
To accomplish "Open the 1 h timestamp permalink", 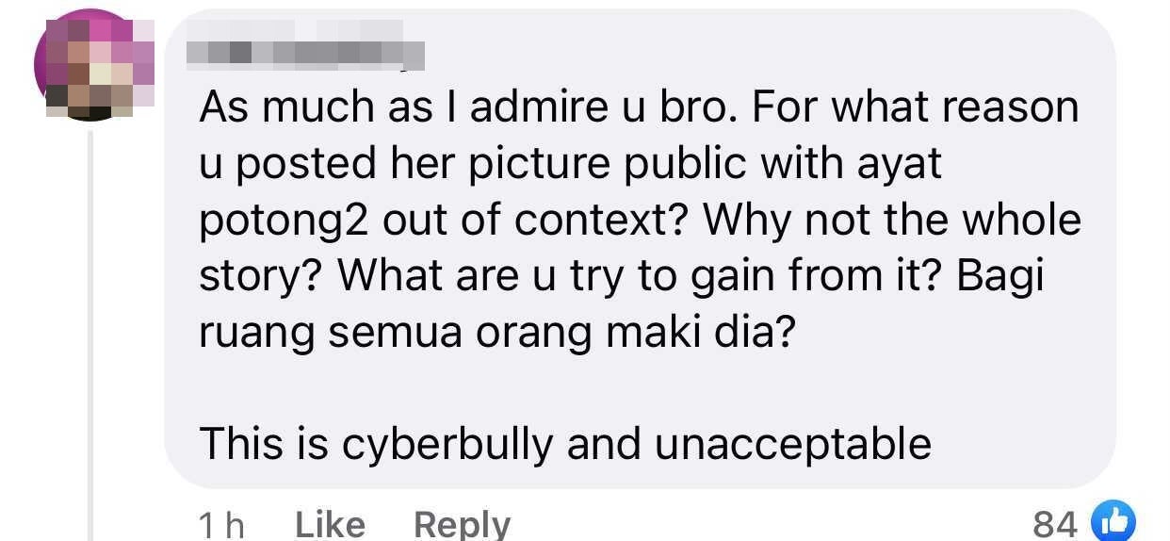I will (221, 524).
